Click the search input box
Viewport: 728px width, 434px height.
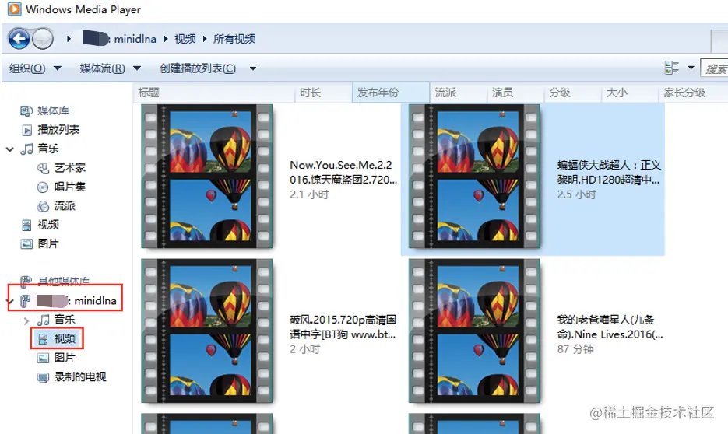tap(715, 68)
